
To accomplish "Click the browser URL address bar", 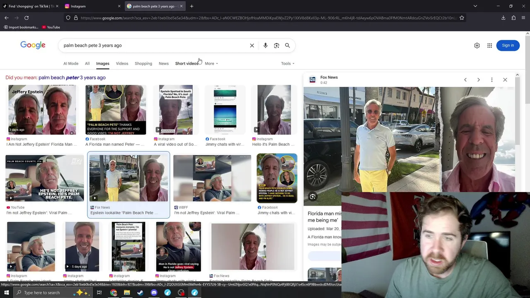I will click(268, 18).
